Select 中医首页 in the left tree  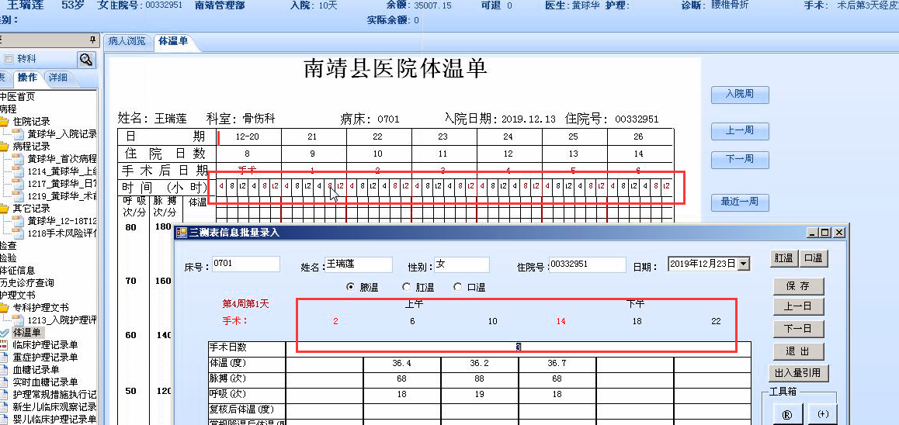pyautogui.click(x=16, y=97)
